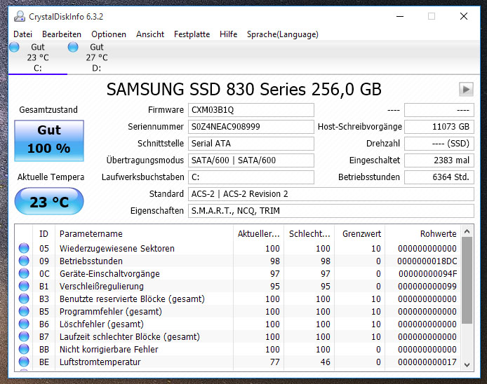Click status orb of Wiederzugewiesene Sektoren row
The height and width of the screenshot is (384, 487).
(x=24, y=248)
